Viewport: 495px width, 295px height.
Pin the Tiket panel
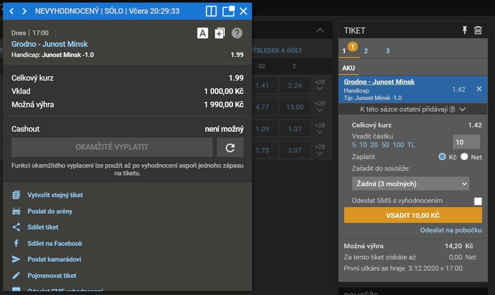pyautogui.click(x=465, y=30)
